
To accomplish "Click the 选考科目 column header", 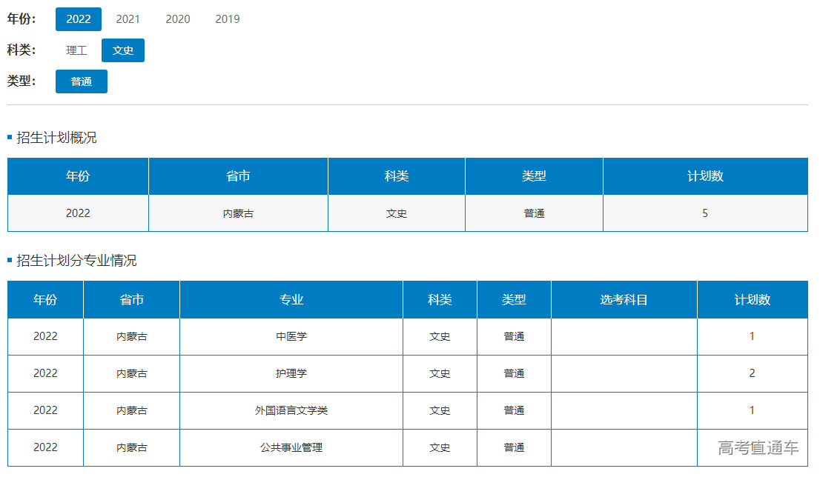I will click(624, 300).
